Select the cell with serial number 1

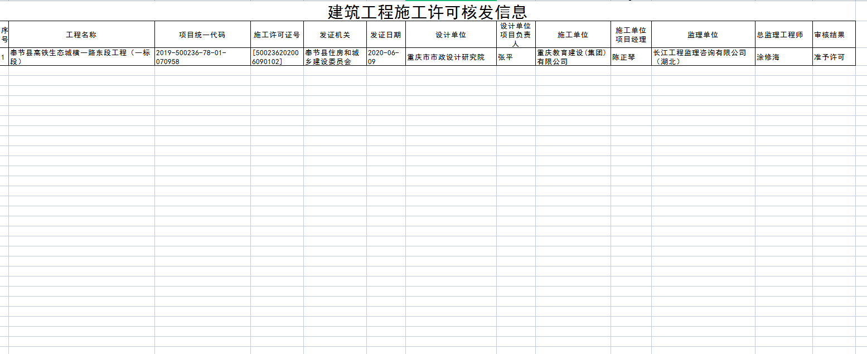(4, 57)
